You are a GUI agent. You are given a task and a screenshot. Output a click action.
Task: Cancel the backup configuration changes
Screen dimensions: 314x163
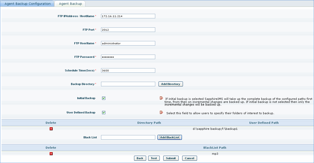(189, 158)
